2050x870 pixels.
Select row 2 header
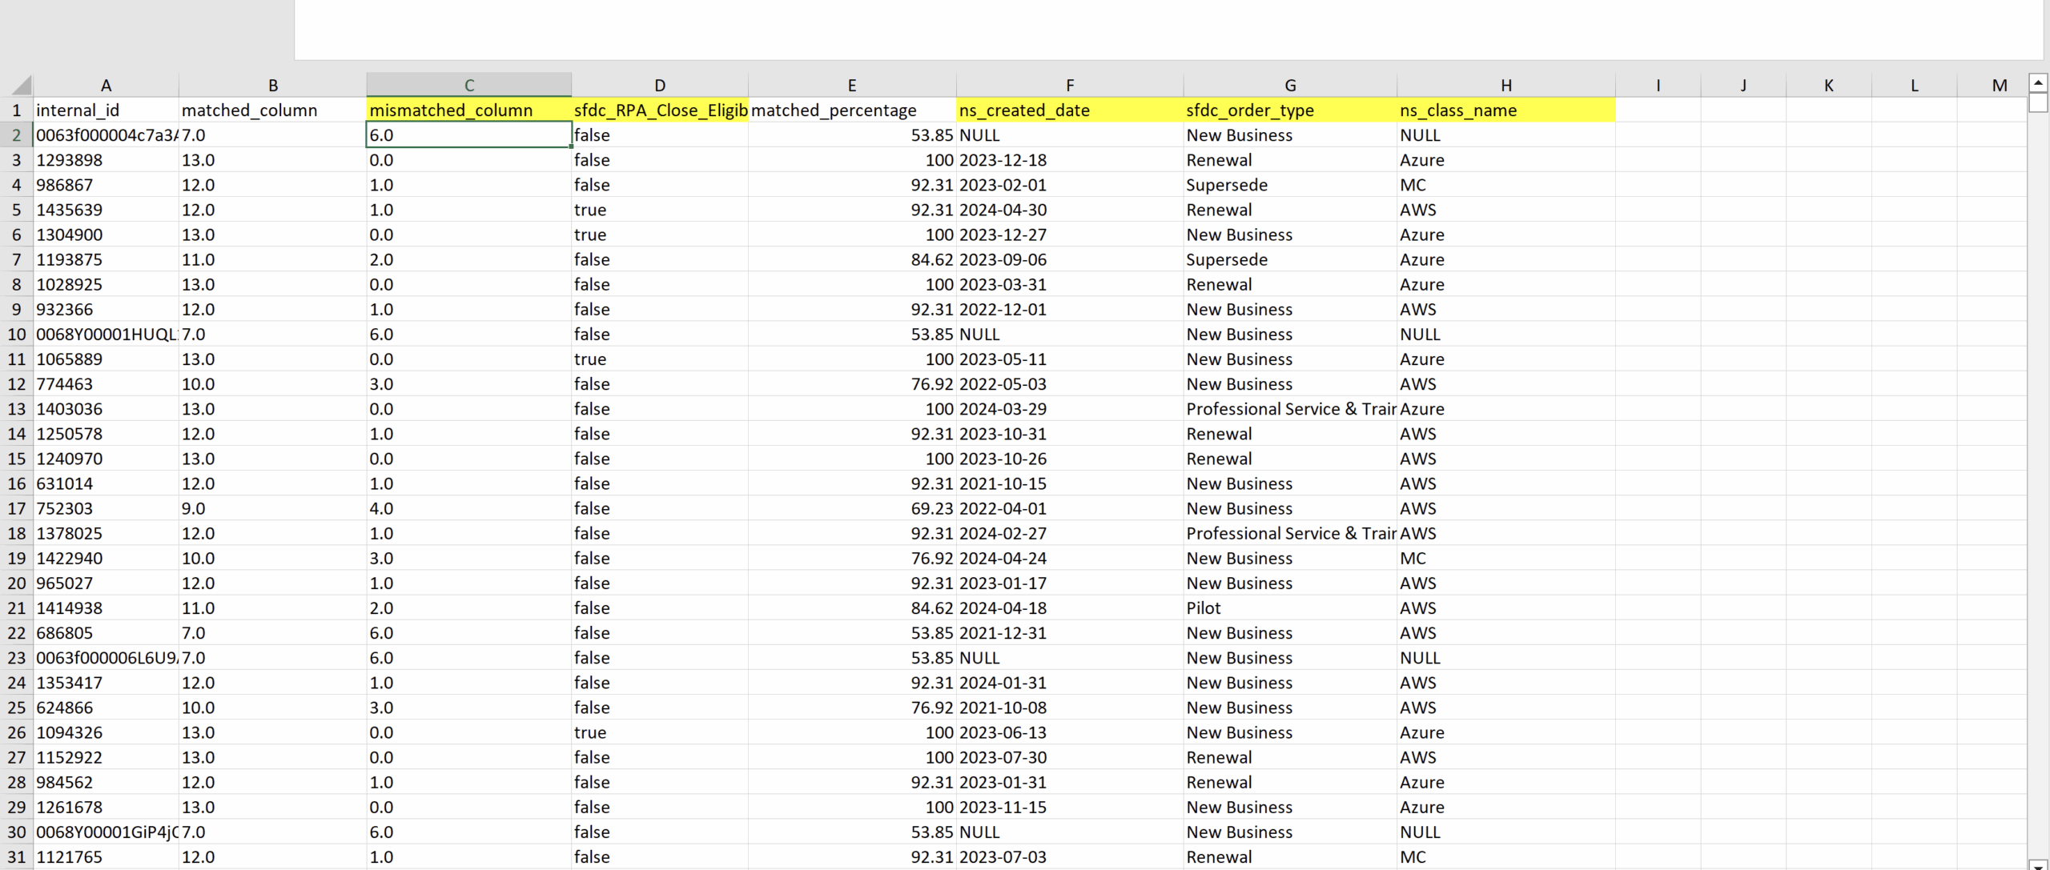(16, 135)
